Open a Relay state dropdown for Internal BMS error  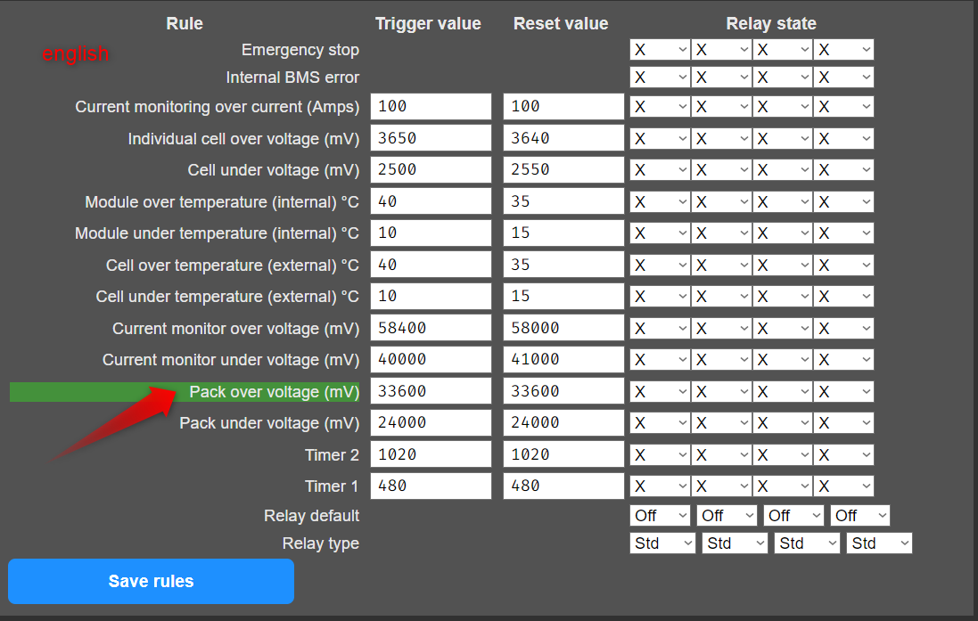coord(659,77)
